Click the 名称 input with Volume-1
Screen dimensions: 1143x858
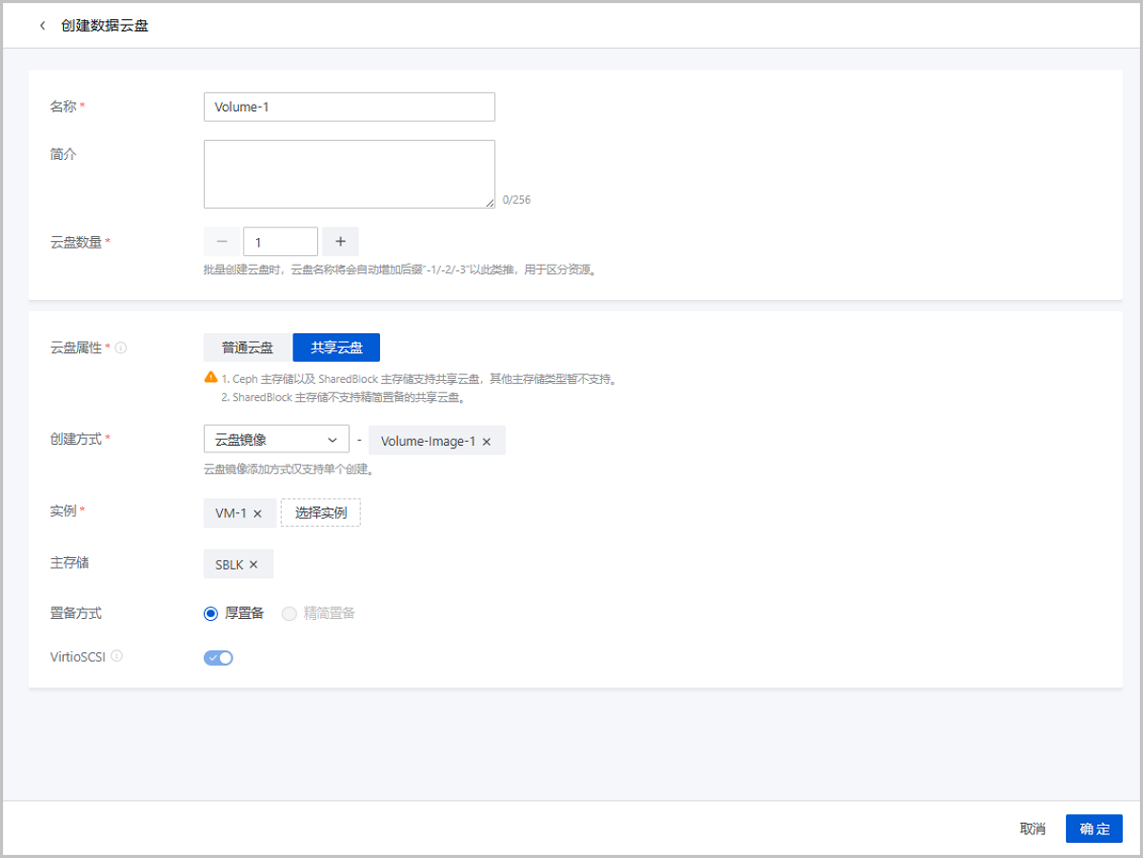(x=350, y=107)
